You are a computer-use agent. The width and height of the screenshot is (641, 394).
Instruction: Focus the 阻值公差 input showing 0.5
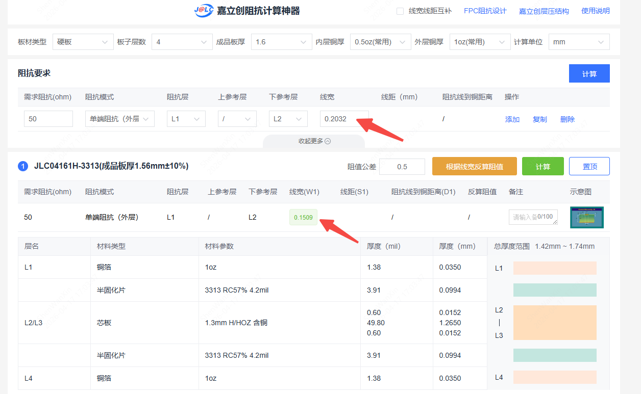click(x=402, y=167)
